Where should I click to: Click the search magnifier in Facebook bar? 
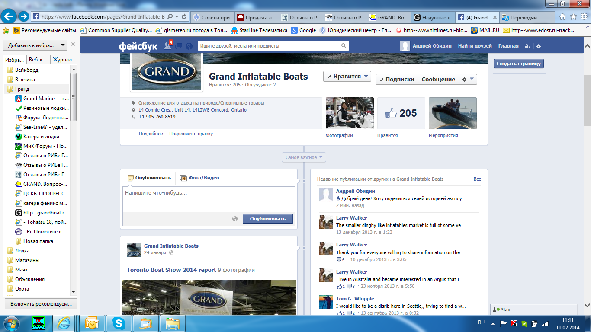pyautogui.click(x=344, y=46)
